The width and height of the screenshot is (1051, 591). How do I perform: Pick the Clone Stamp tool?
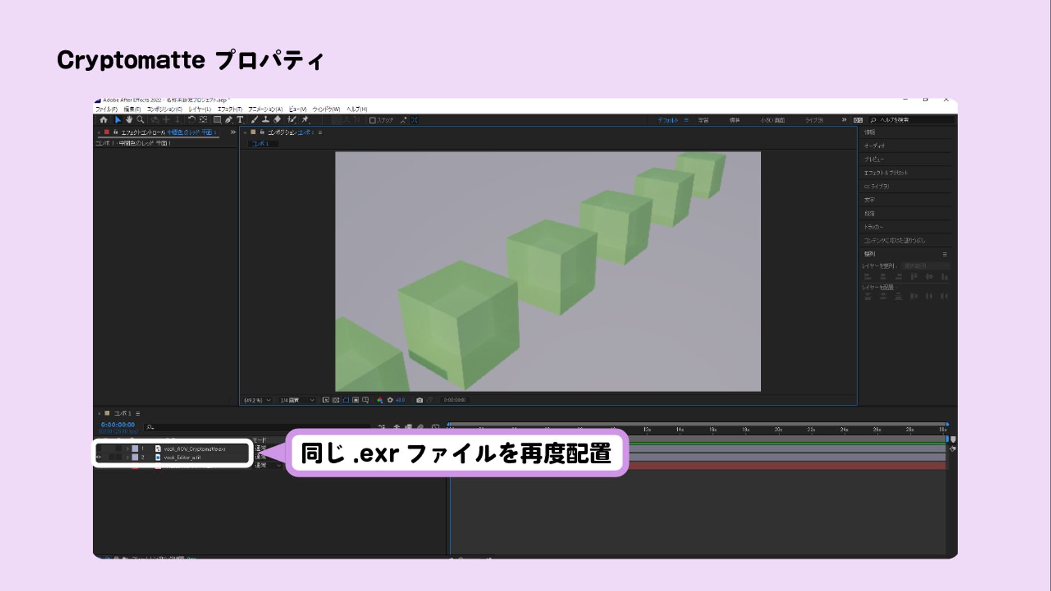coord(266,120)
